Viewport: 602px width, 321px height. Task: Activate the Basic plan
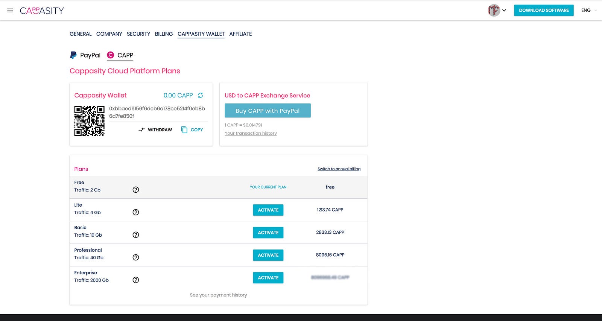click(268, 233)
